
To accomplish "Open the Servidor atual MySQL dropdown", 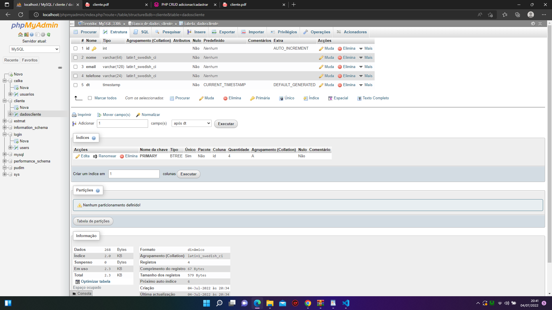I will click(34, 49).
